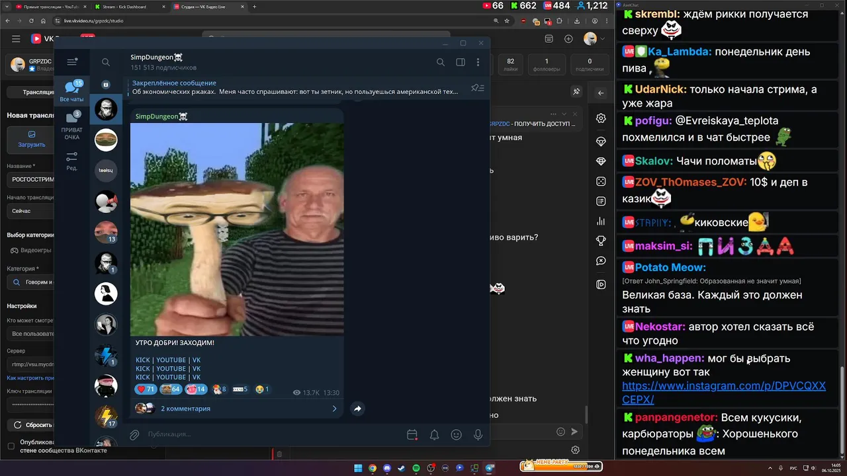
Task: Open the VK chat settings gear at bottom
Action: [576, 450]
